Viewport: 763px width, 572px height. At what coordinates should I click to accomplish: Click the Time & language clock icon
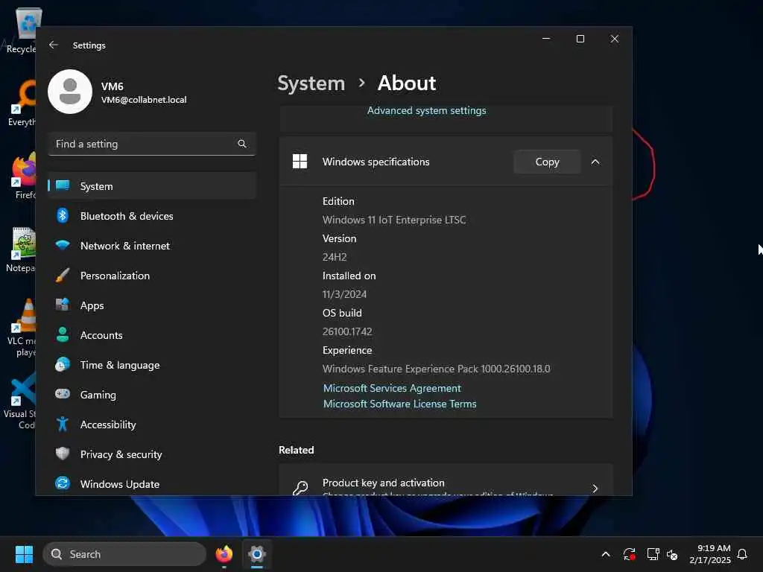pos(63,364)
